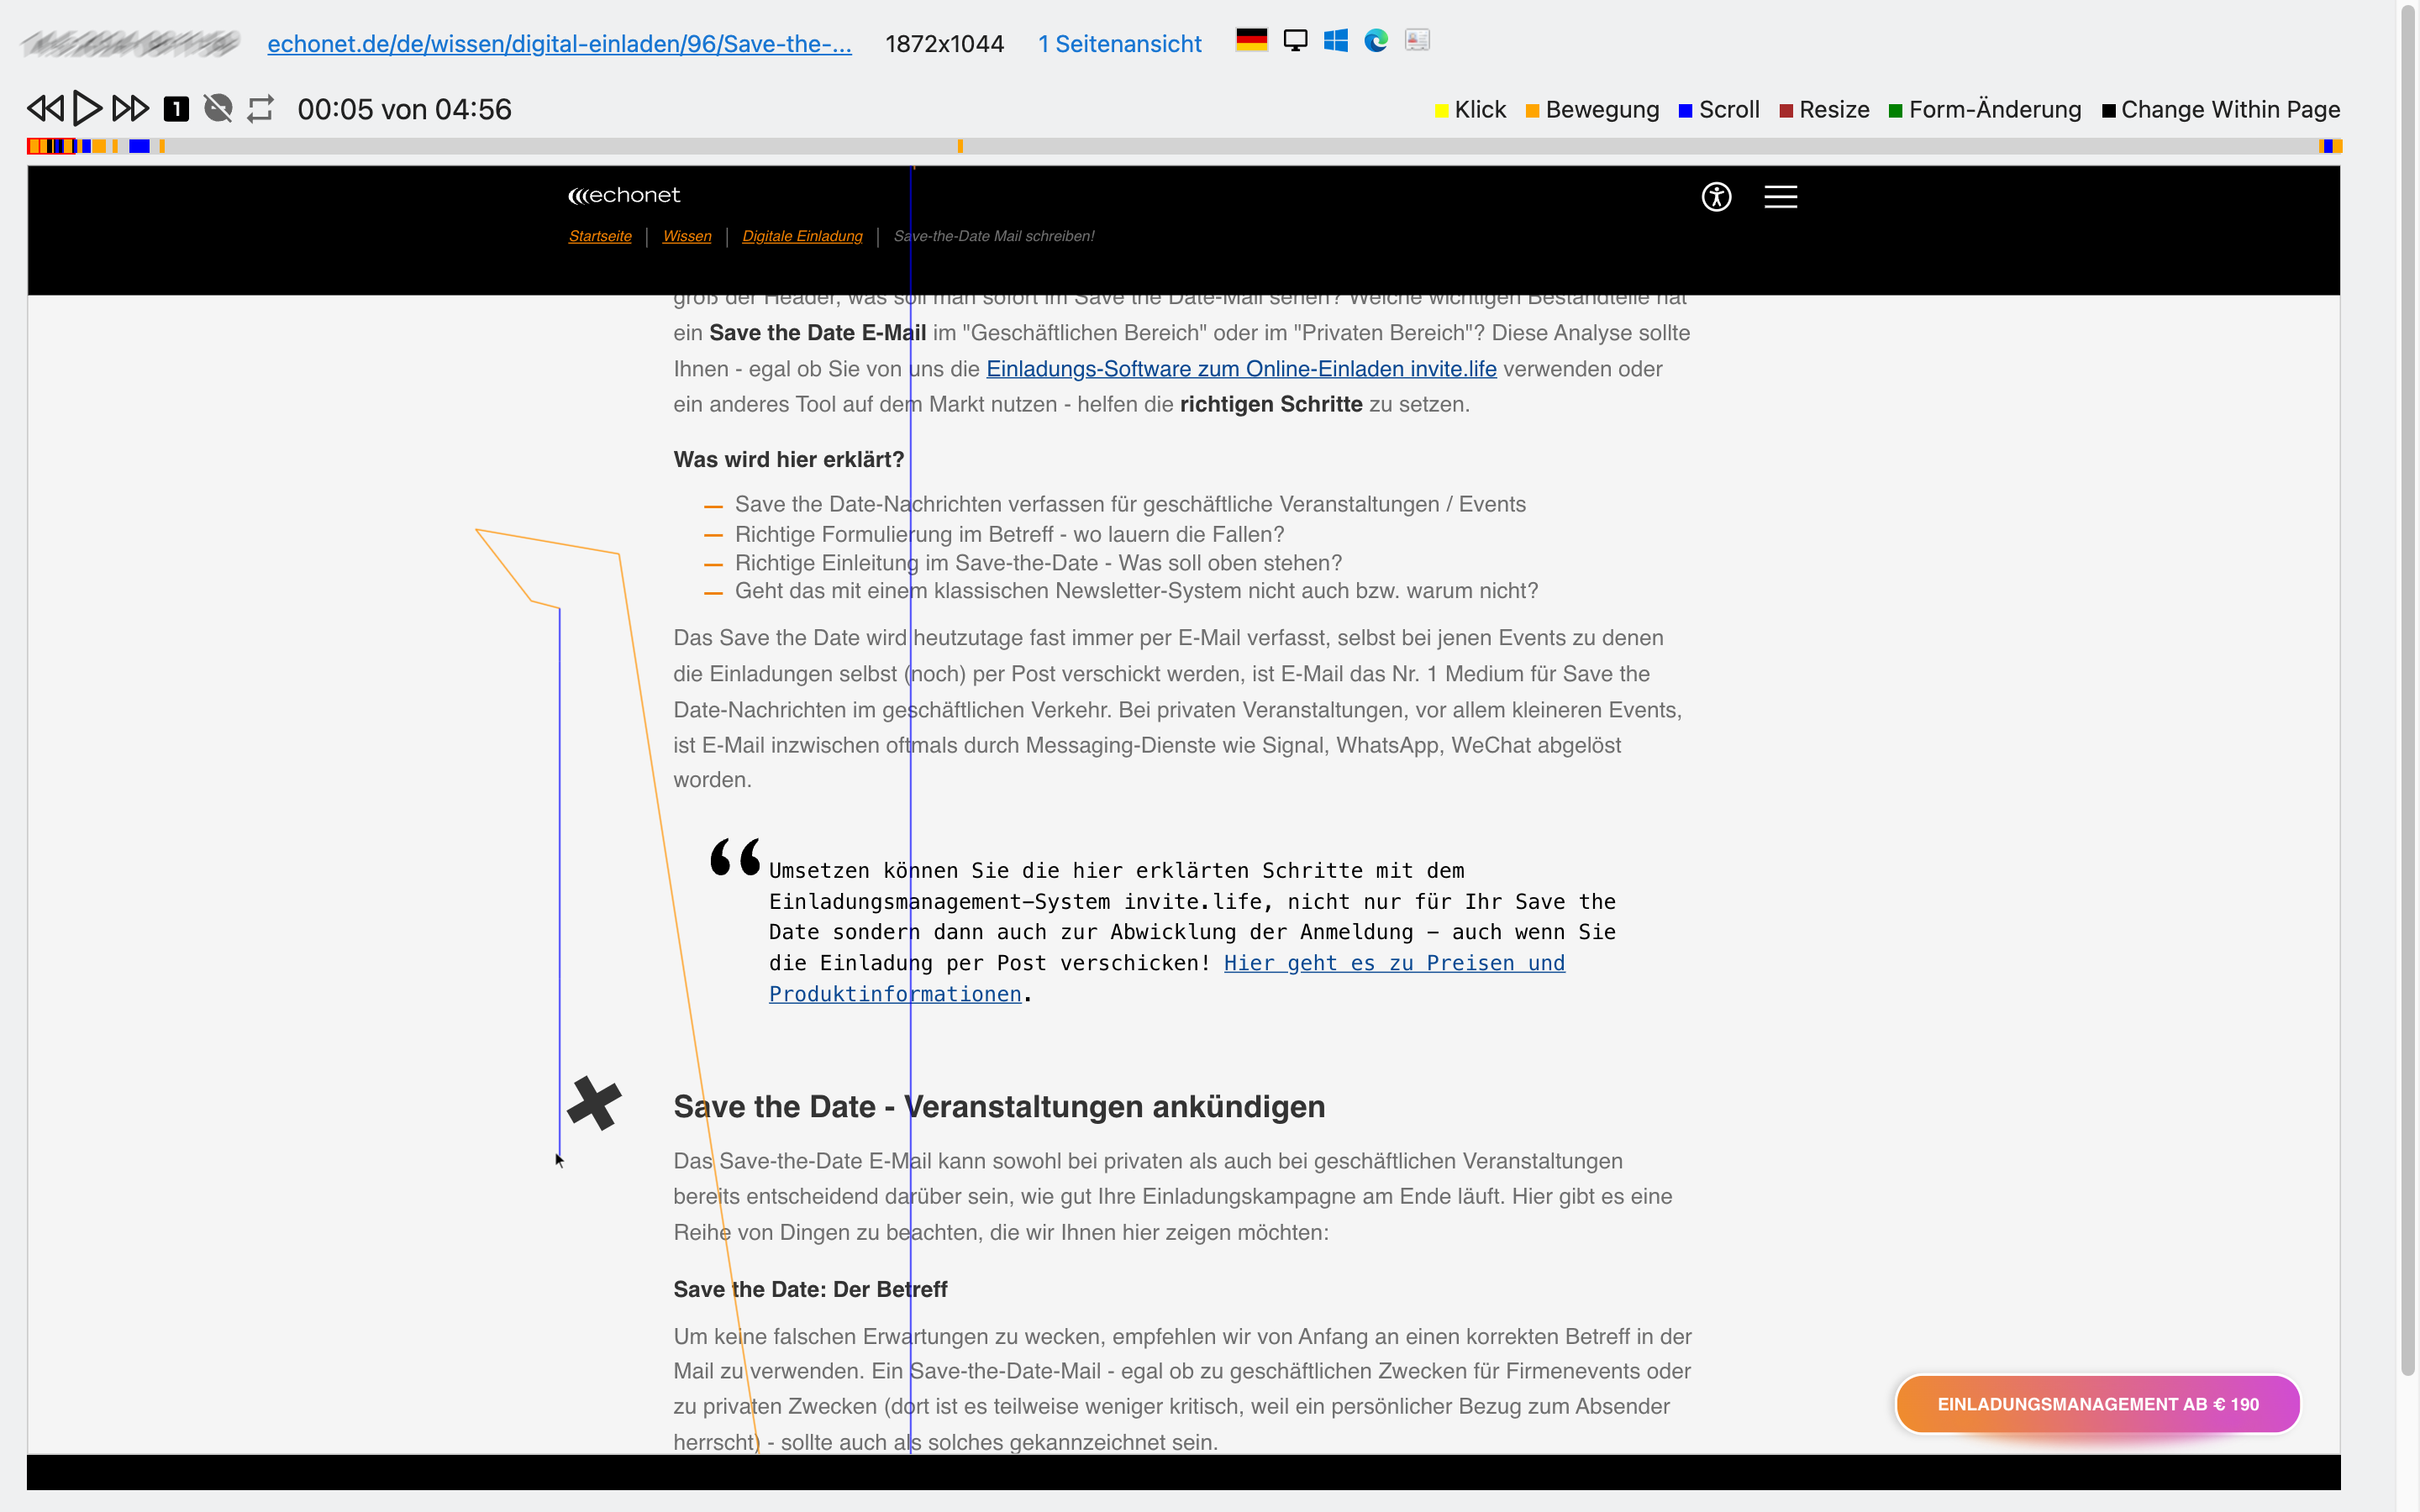
Task: Go to the Wissen breadcrumb
Action: [686, 236]
